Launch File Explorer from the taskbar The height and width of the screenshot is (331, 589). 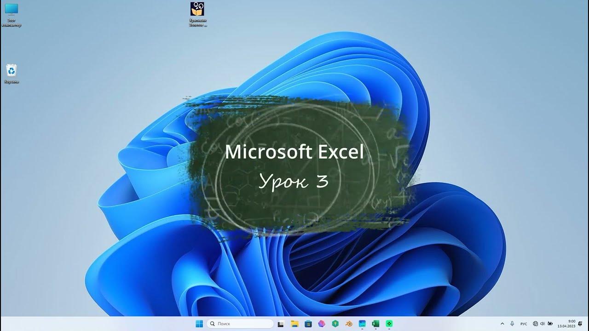point(294,324)
